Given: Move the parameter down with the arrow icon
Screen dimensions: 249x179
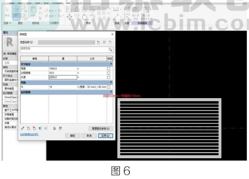Looking at the screenshot, I should (46, 128).
